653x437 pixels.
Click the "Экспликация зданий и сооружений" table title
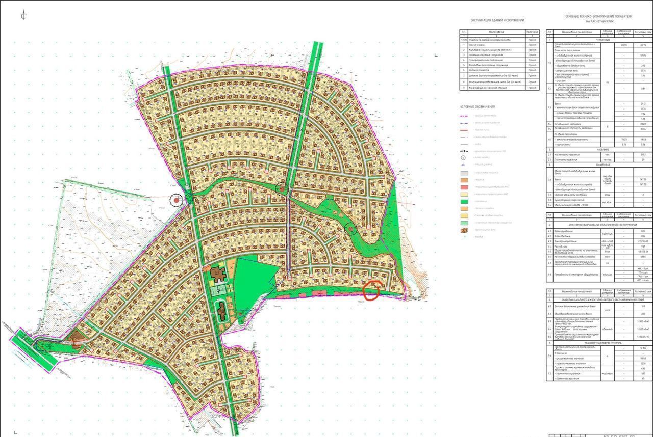498,20
